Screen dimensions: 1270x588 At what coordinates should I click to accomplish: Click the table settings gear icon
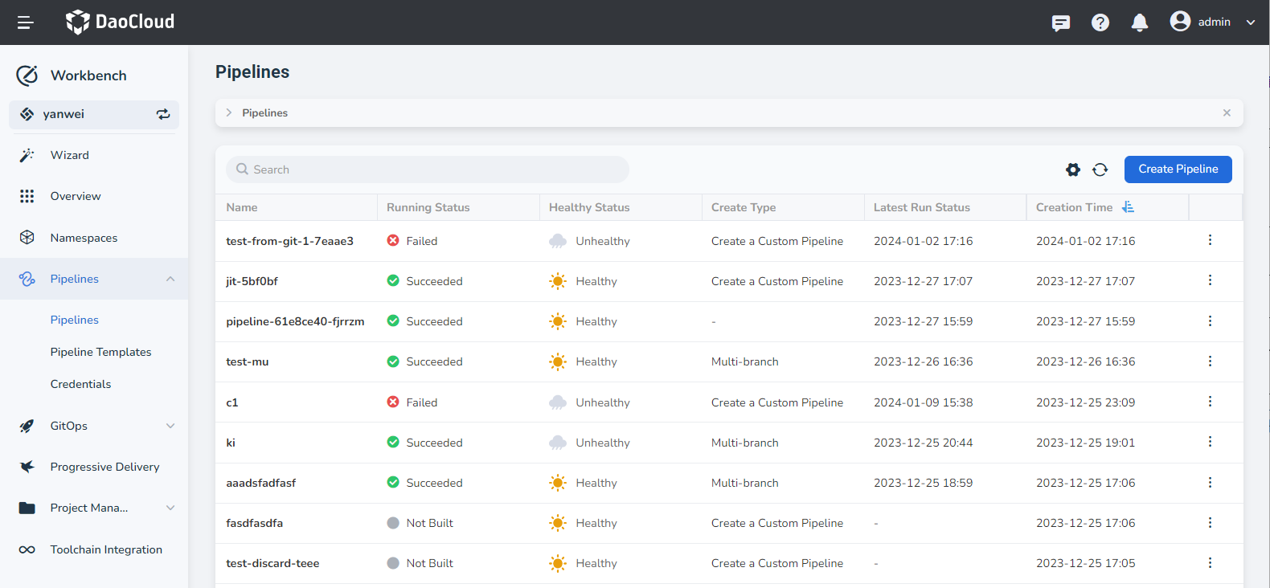[x=1073, y=169]
